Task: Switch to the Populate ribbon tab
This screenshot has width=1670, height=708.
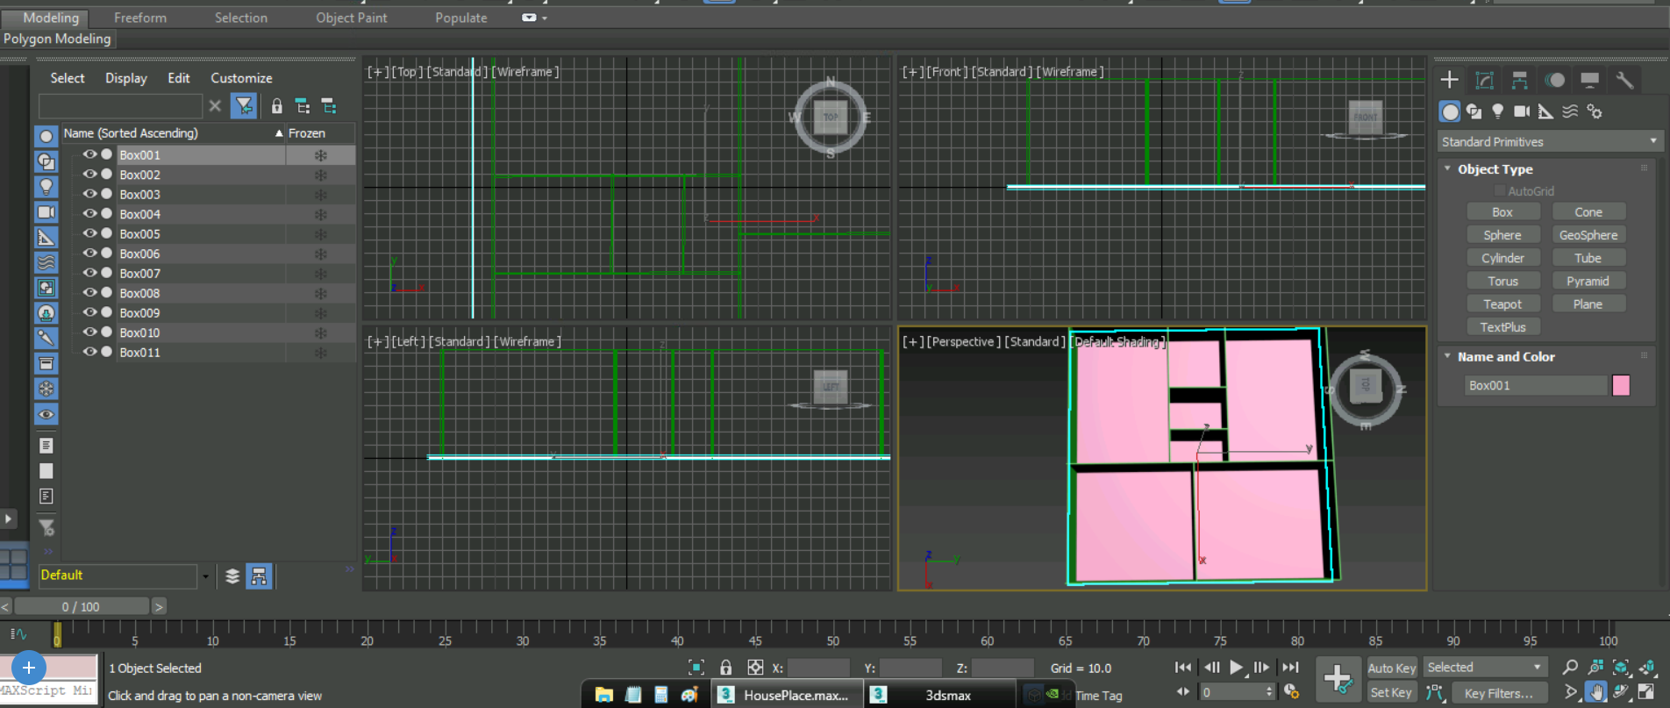Action: pos(461,18)
